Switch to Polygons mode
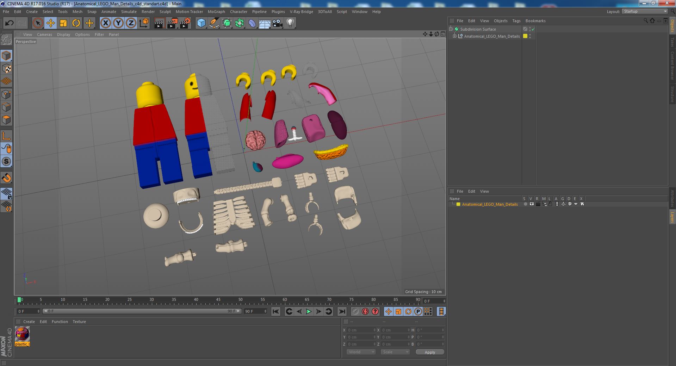 (x=7, y=120)
